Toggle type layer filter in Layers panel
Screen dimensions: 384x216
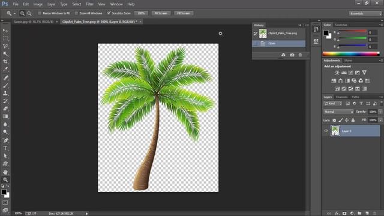tap(361, 104)
